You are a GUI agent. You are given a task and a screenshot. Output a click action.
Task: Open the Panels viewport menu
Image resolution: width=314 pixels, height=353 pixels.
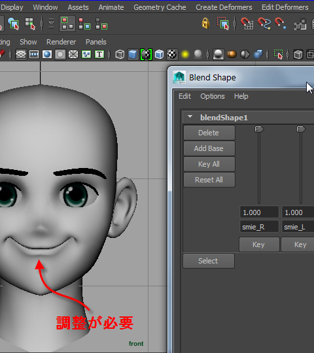tap(96, 42)
